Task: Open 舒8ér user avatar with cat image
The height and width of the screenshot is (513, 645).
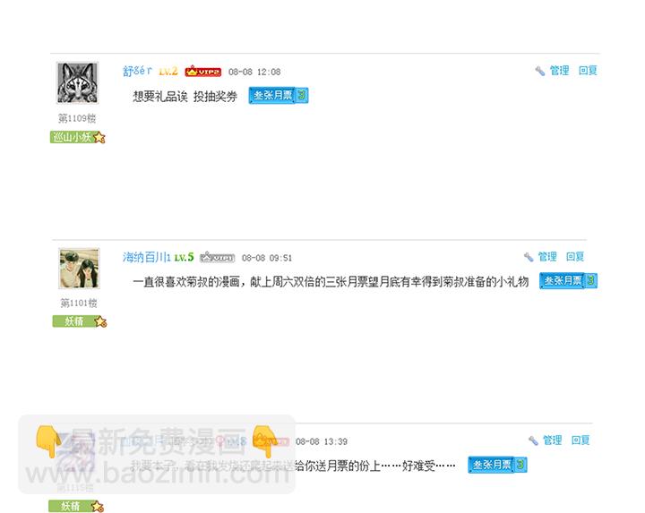Action: coord(77,82)
